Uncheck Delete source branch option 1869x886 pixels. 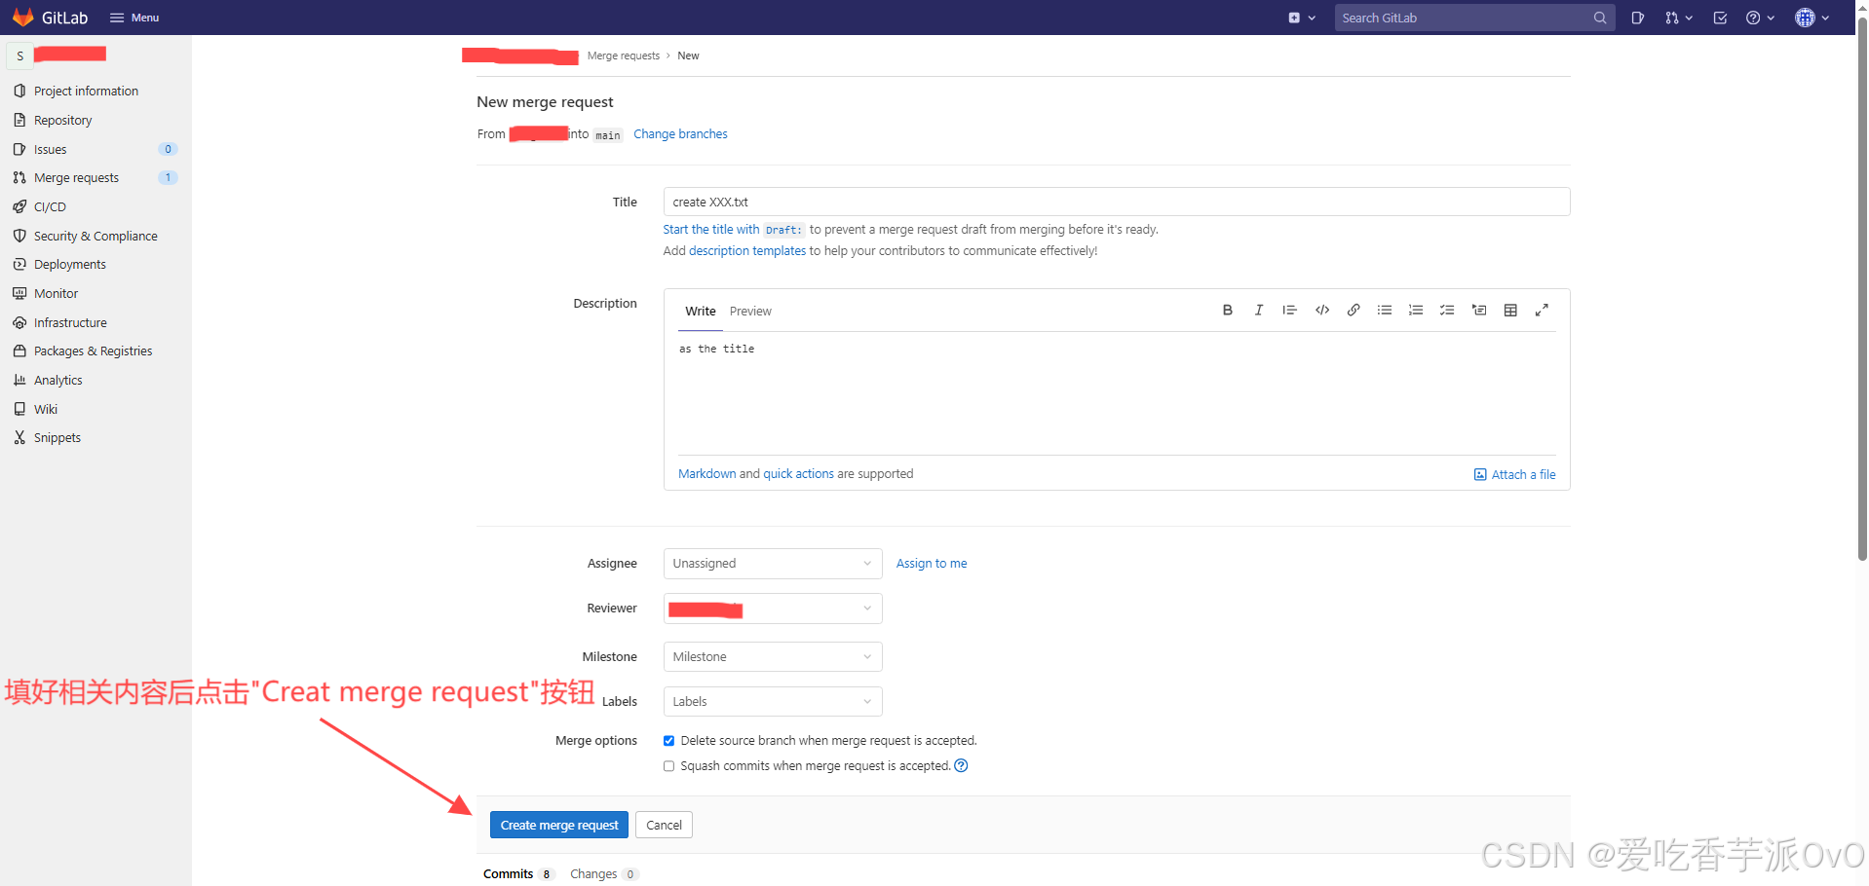coord(668,741)
